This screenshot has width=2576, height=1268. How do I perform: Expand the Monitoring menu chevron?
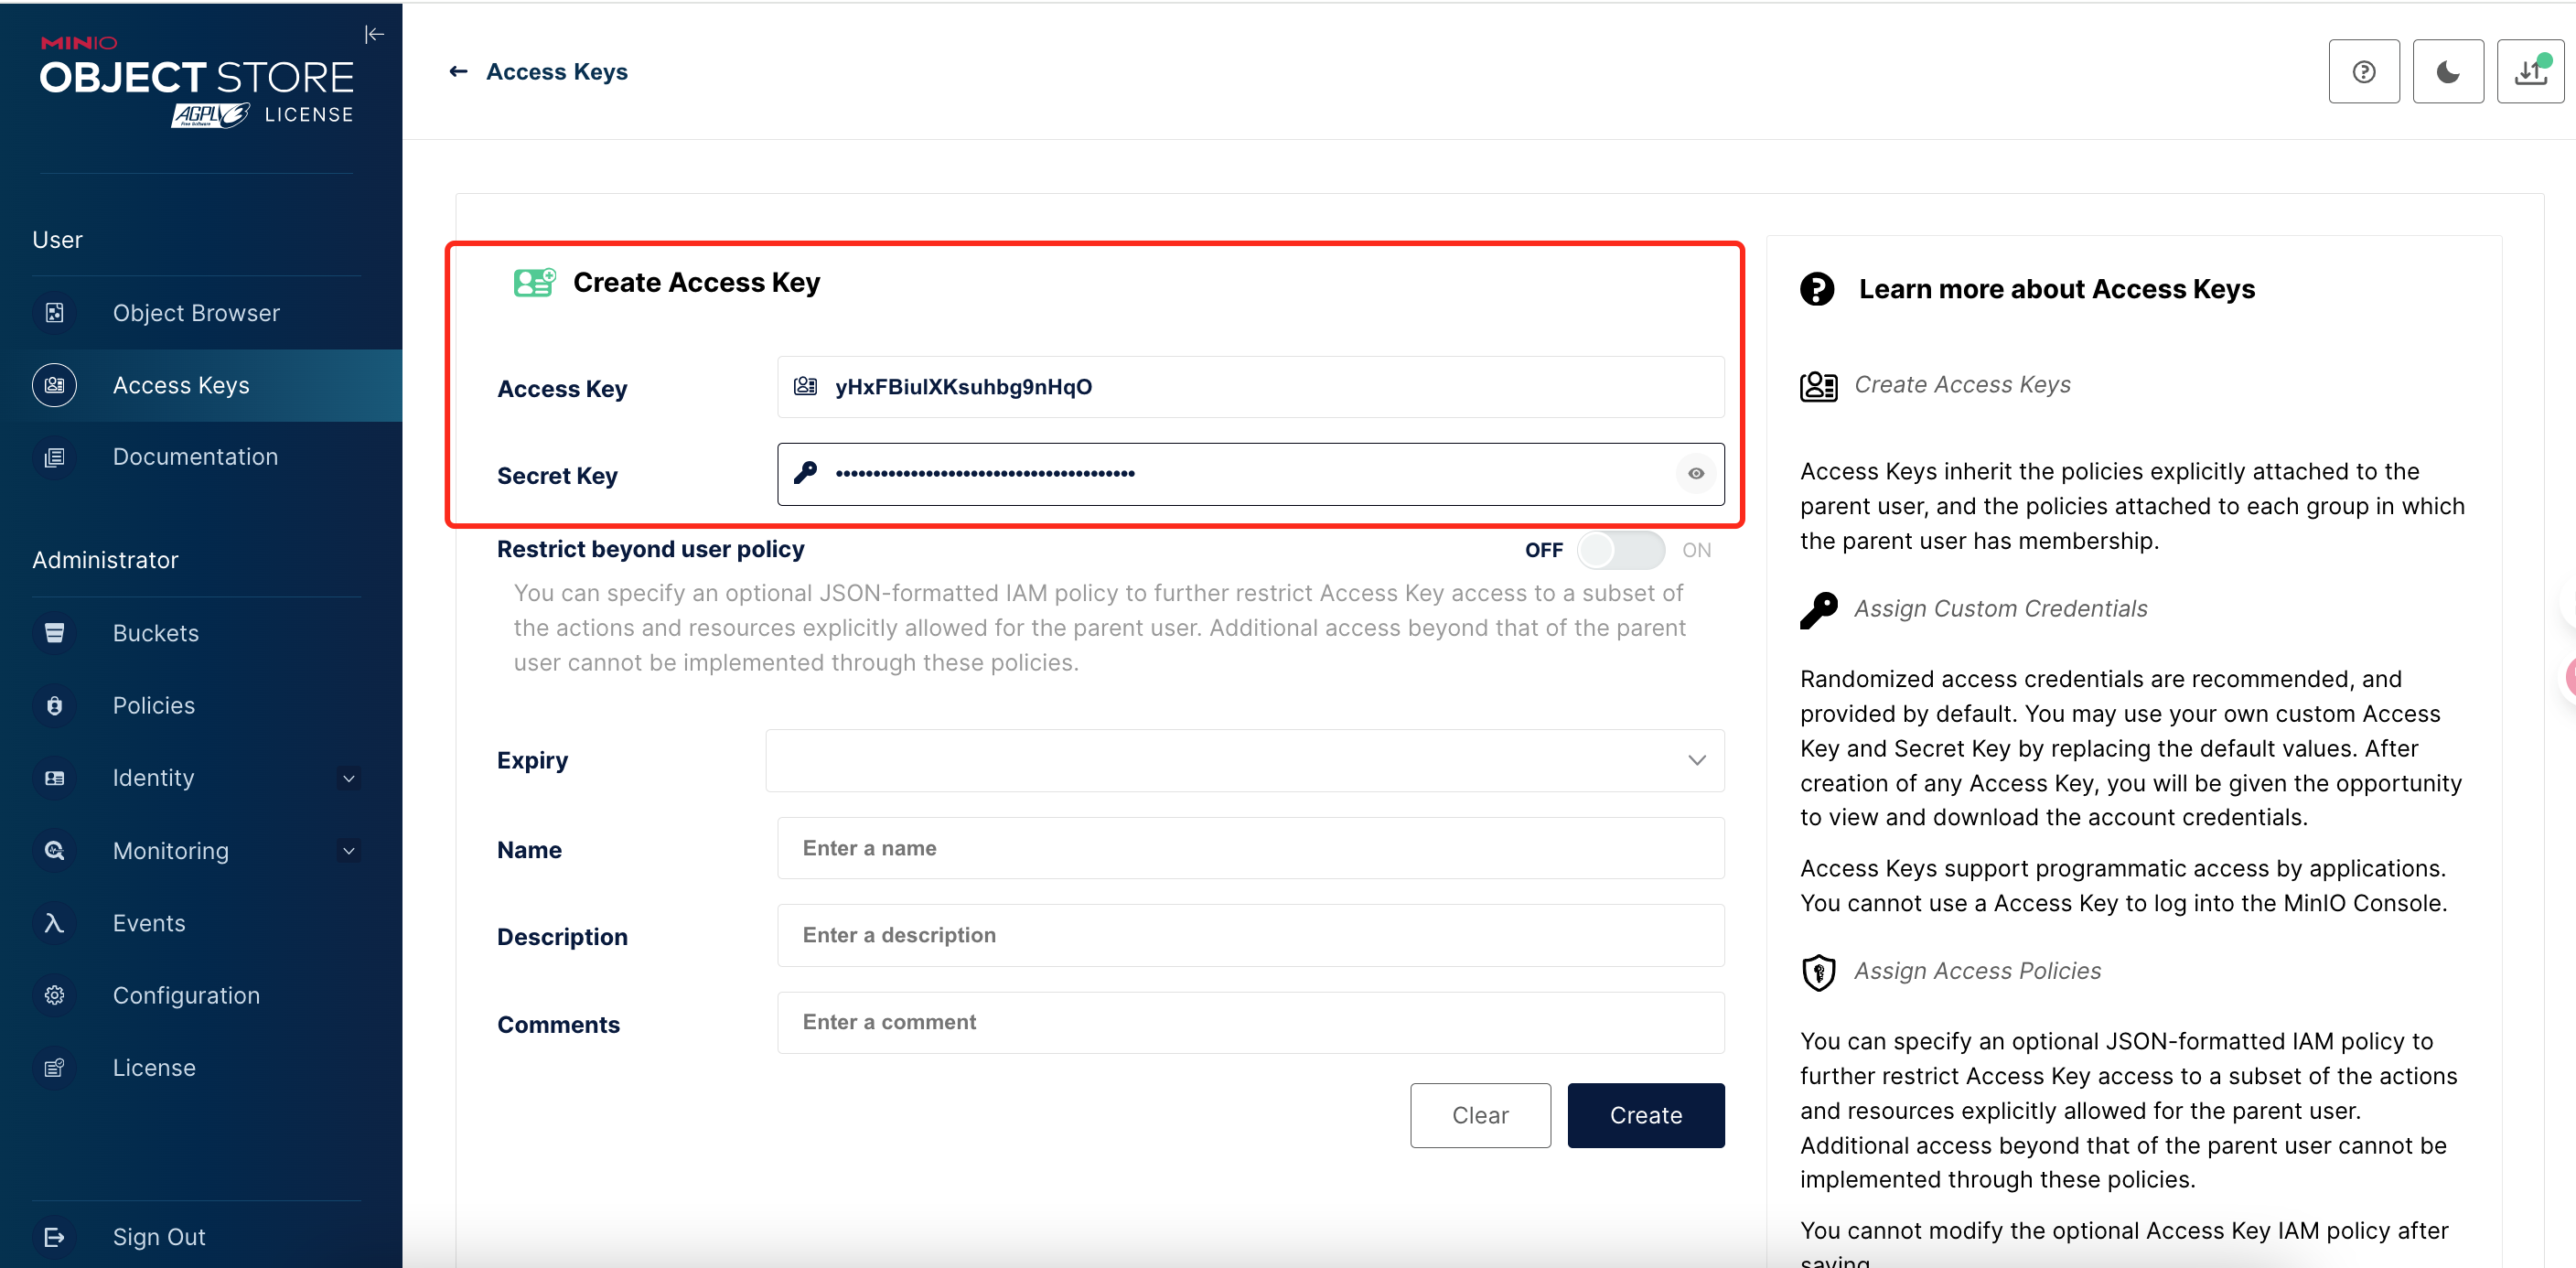[x=349, y=851]
